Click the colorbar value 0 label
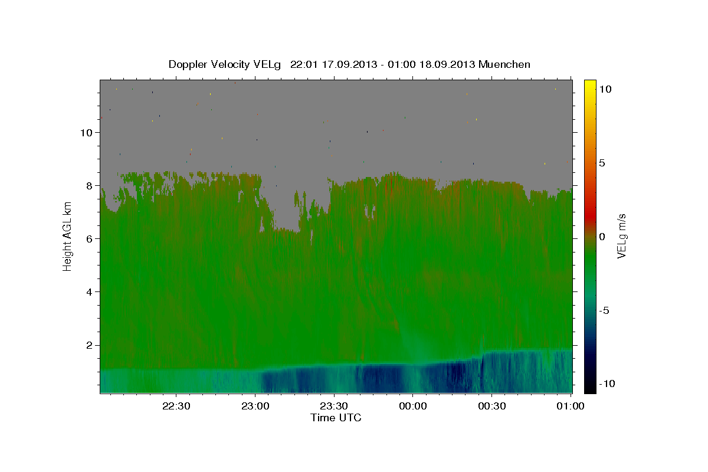 [x=601, y=237]
